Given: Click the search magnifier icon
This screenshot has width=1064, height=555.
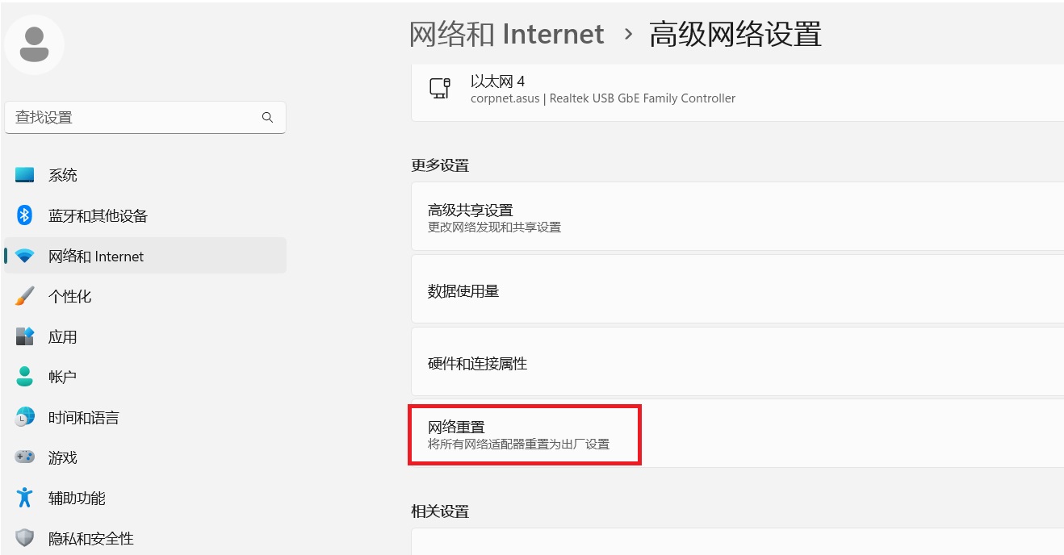Looking at the screenshot, I should (267, 117).
